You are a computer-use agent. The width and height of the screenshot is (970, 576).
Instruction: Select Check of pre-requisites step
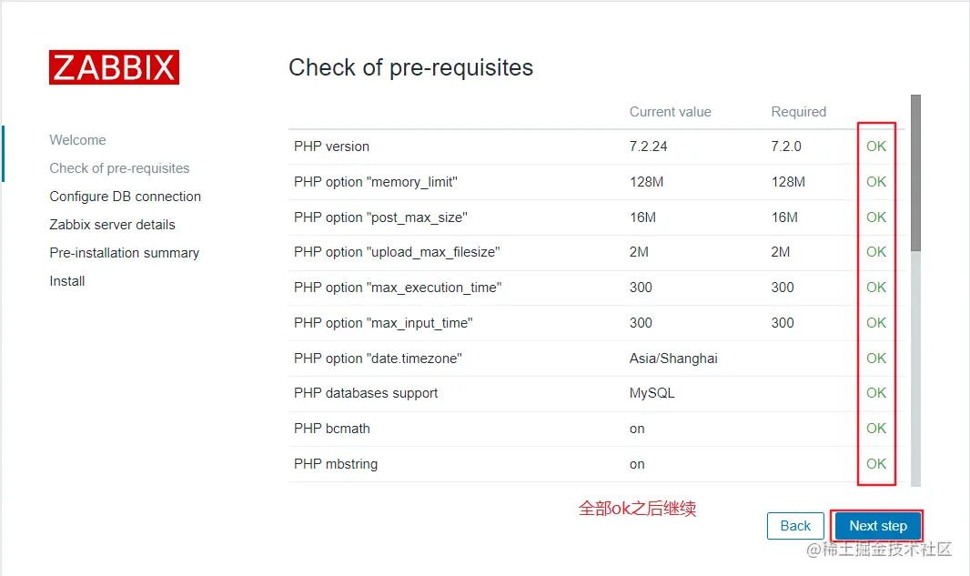pyautogui.click(x=119, y=168)
